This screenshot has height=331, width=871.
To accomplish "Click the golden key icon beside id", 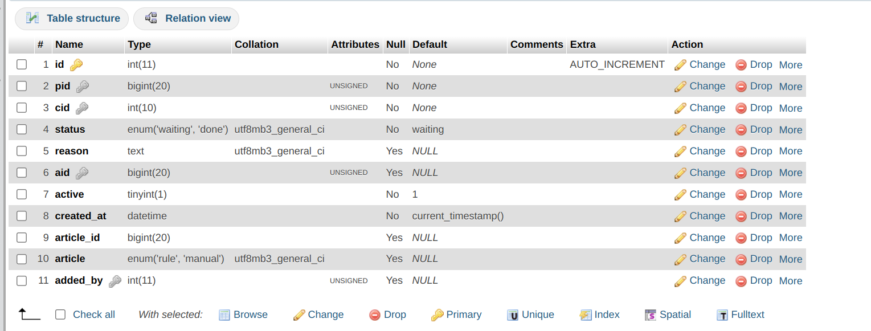I will click(x=76, y=65).
